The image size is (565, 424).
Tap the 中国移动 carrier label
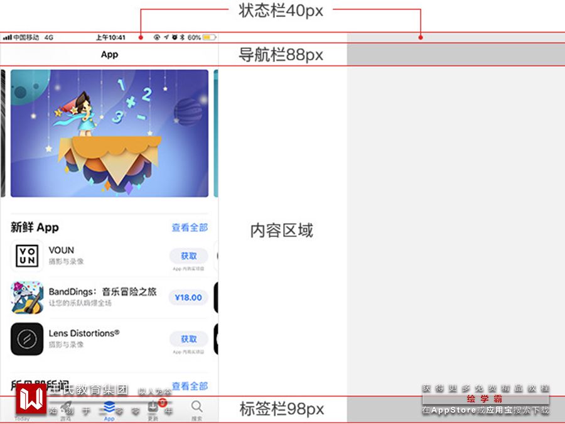coord(26,37)
